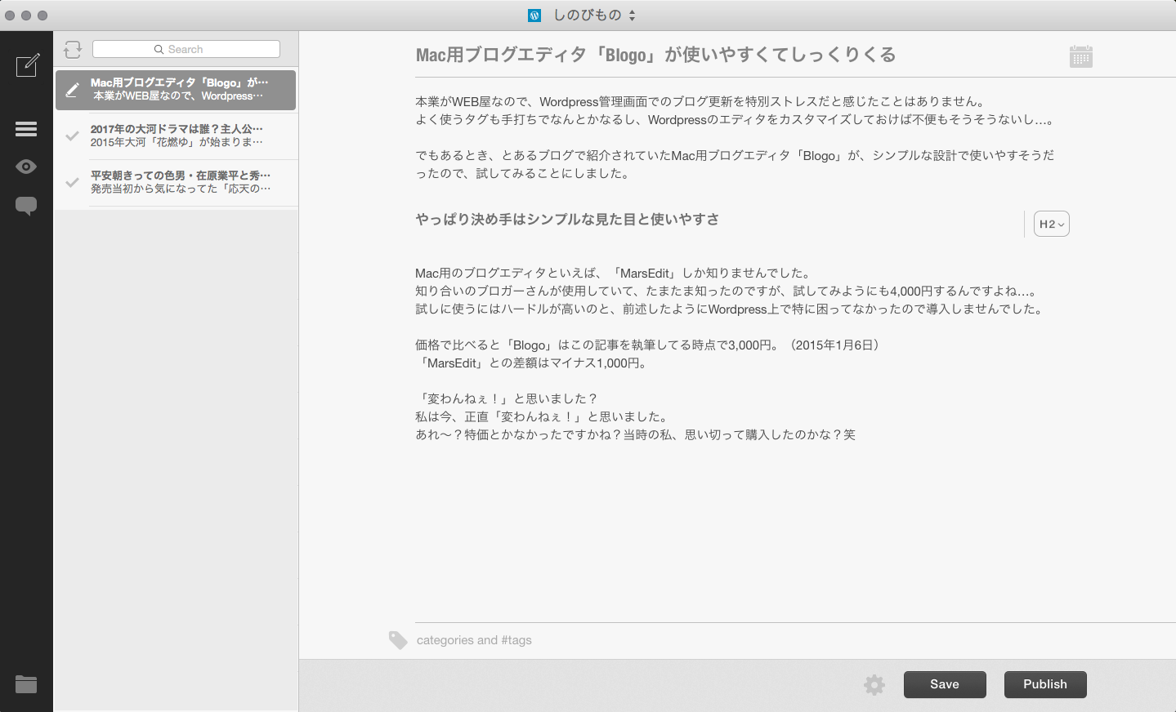Viewport: 1176px width, 712px height.
Task: Click the line 'よく使うタグも手打ちでなんとかなるし'
Action: click(735, 120)
